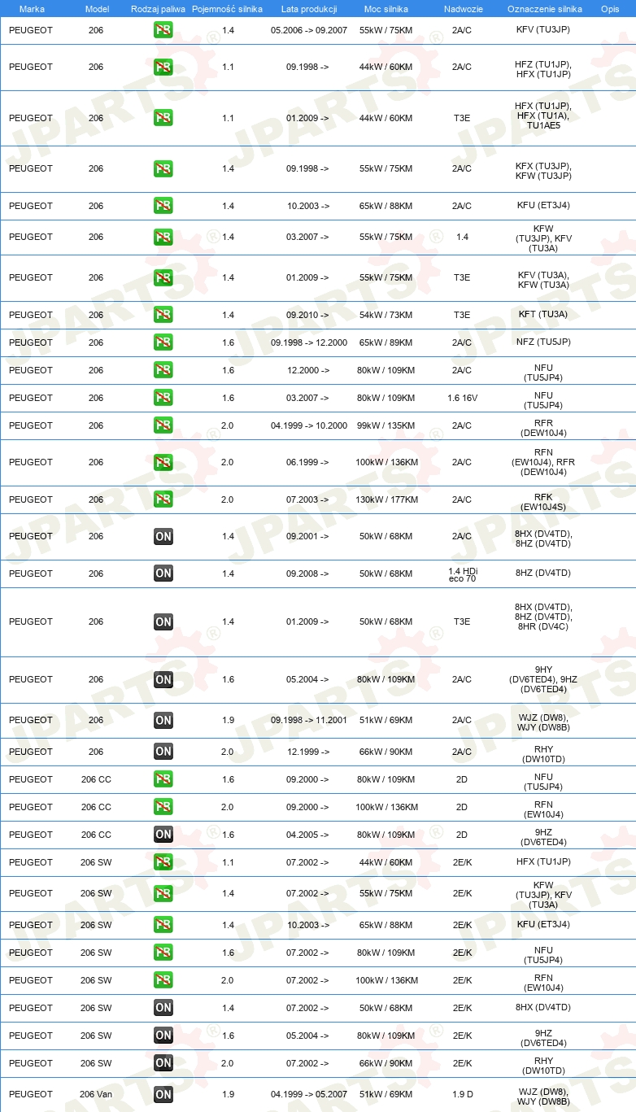This screenshot has height=1112, width=636.
Task: Click the petrol icon in the 206 CC 1.6 09.2000 row
Action: 163,779
